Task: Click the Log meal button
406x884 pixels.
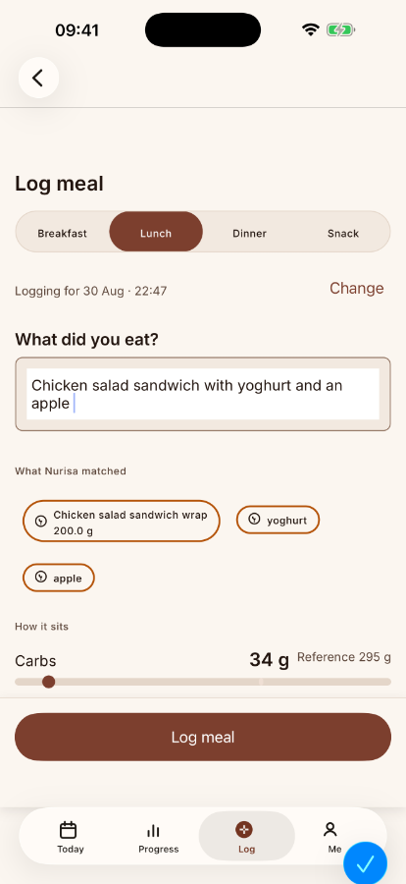Action: point(203,737)
